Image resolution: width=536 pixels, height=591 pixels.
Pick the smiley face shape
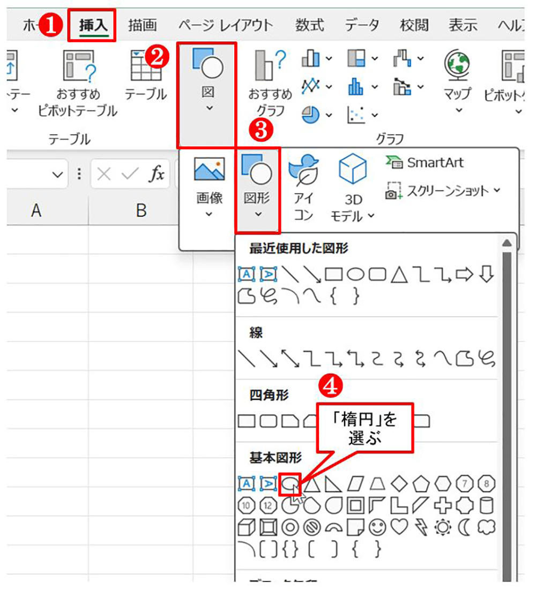point(378,527)
